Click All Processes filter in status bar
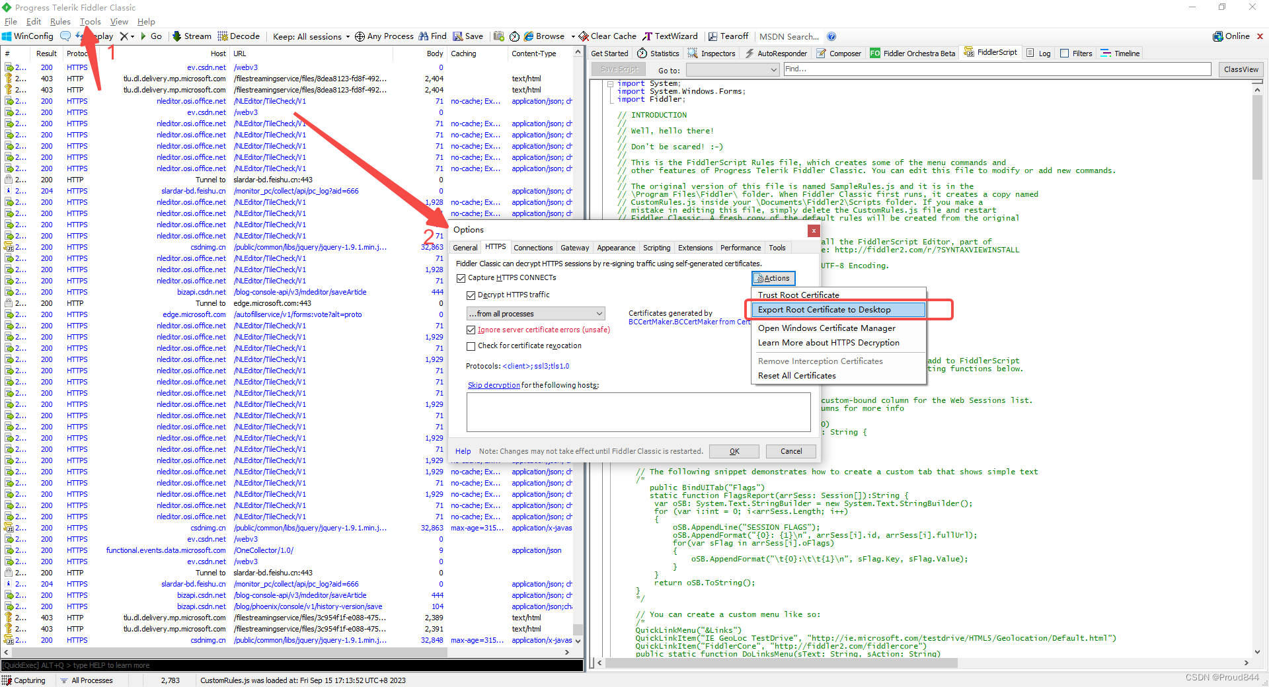Viewport: 1269px width, 687px height. tap(86, 680)
